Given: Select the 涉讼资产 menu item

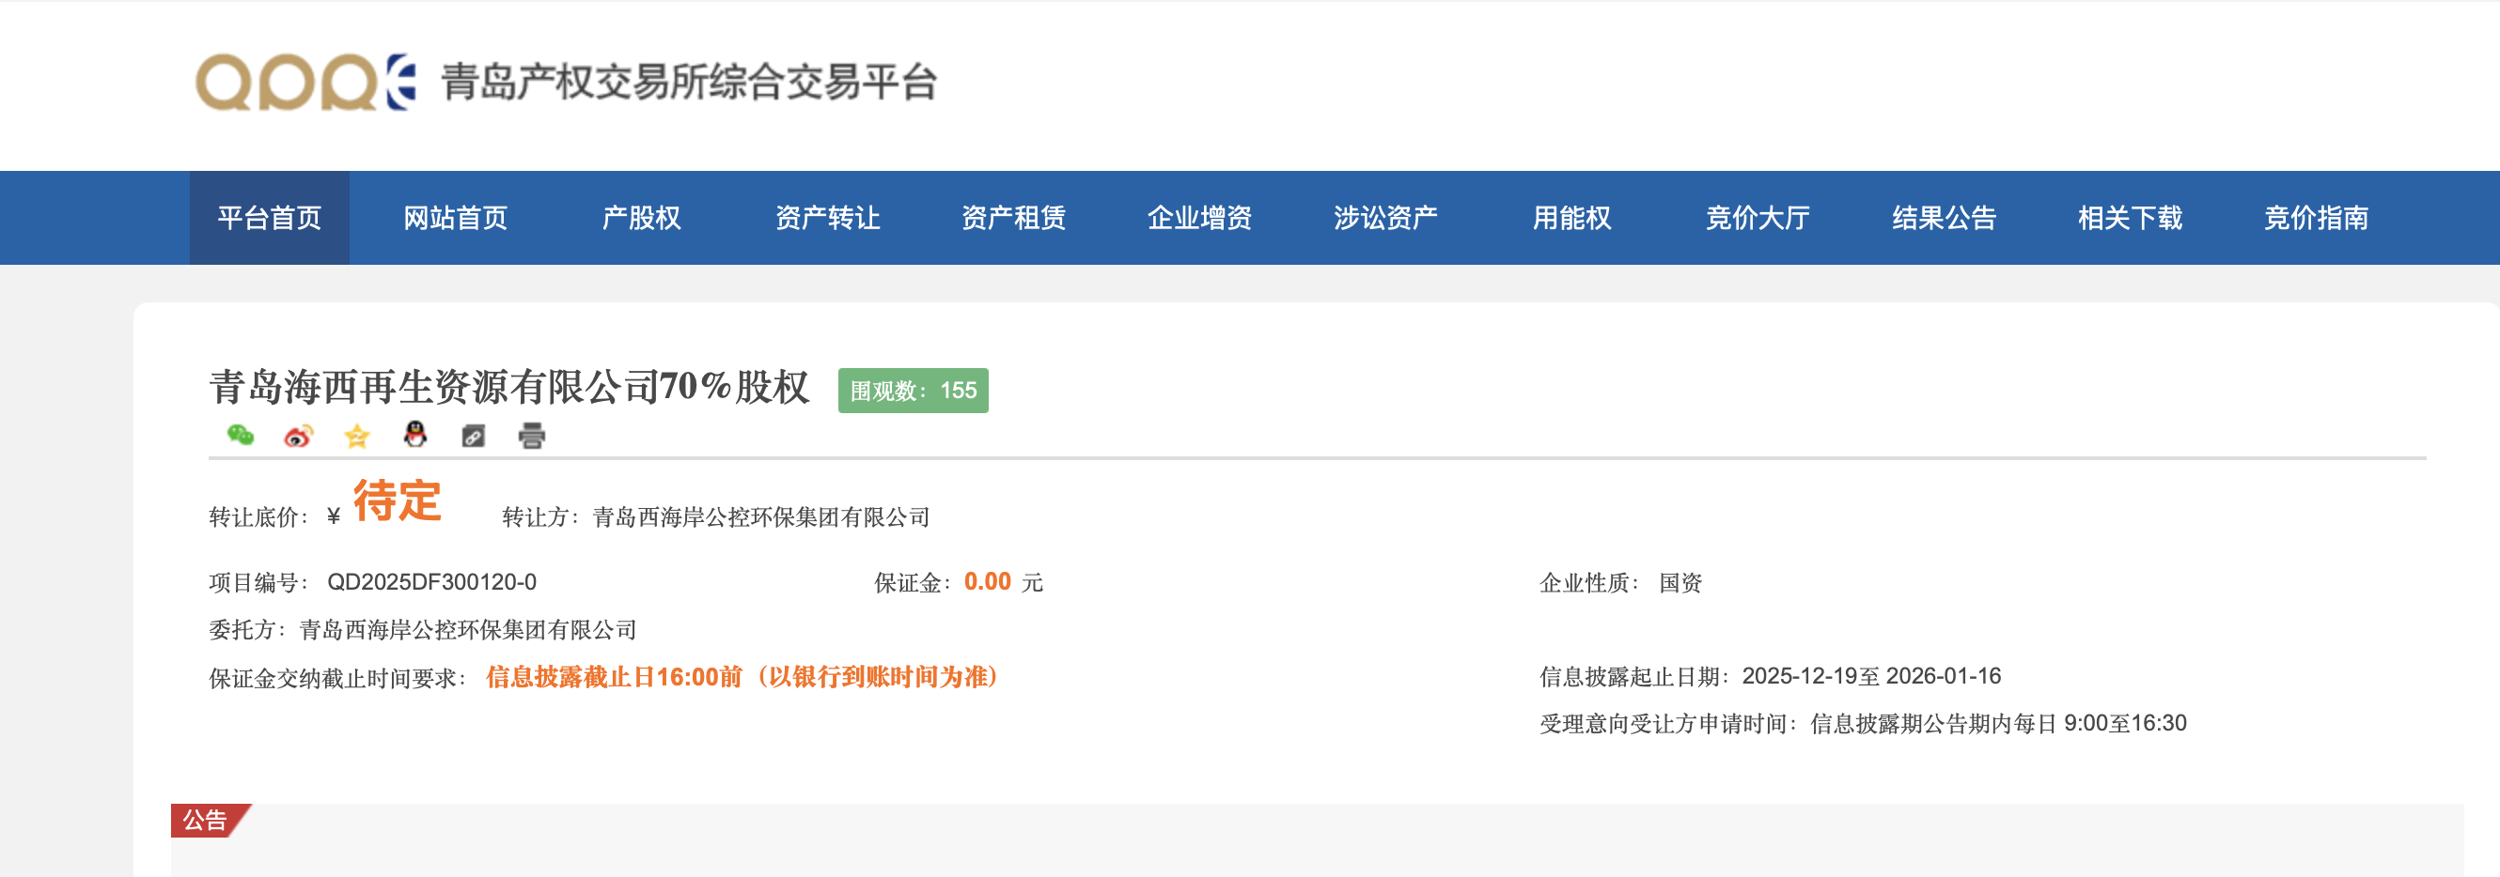Looking at the screenshot, I should (1386, 218).
